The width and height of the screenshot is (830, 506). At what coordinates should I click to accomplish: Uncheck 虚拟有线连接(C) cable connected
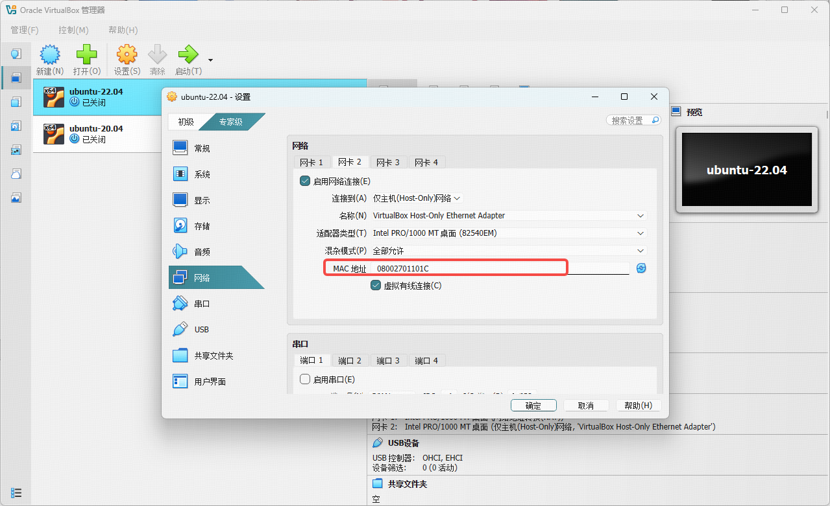coord(376,286)
